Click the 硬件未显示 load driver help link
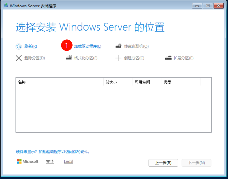The height and width of the screenshot is (179, 228). pyautogui.click(x=53, y=152)
